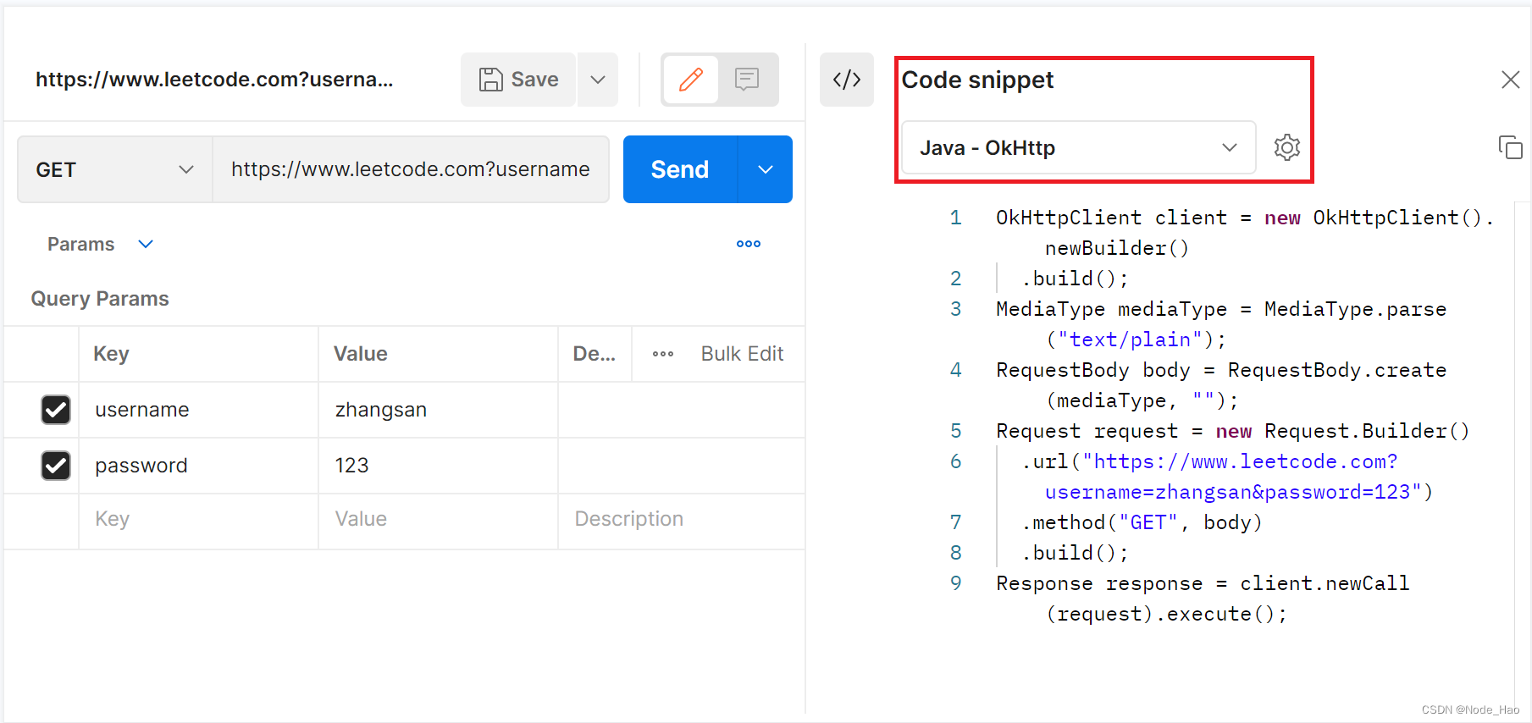Uncheck the password parameter checkbox

56,466
